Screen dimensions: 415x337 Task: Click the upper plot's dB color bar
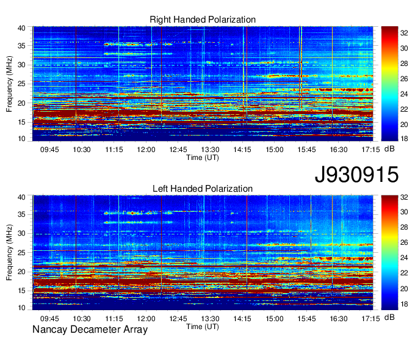point(389,84)
